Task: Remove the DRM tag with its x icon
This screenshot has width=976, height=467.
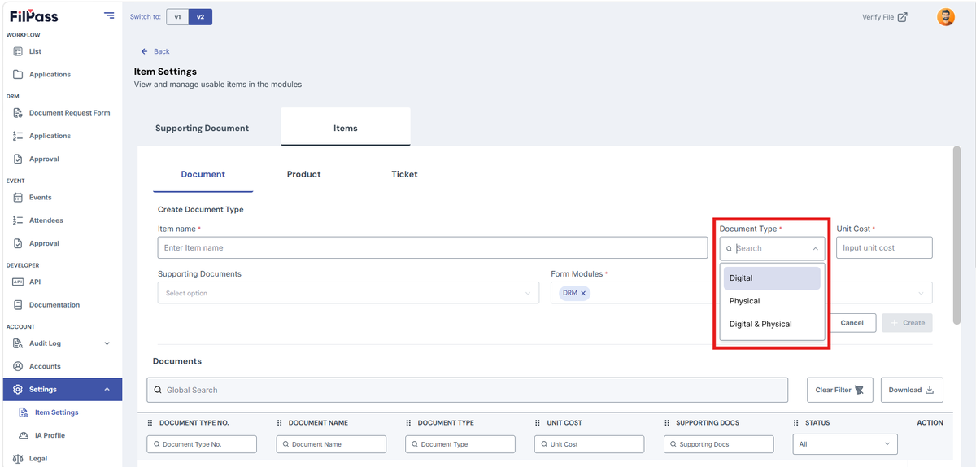Action: click(583, 293)
